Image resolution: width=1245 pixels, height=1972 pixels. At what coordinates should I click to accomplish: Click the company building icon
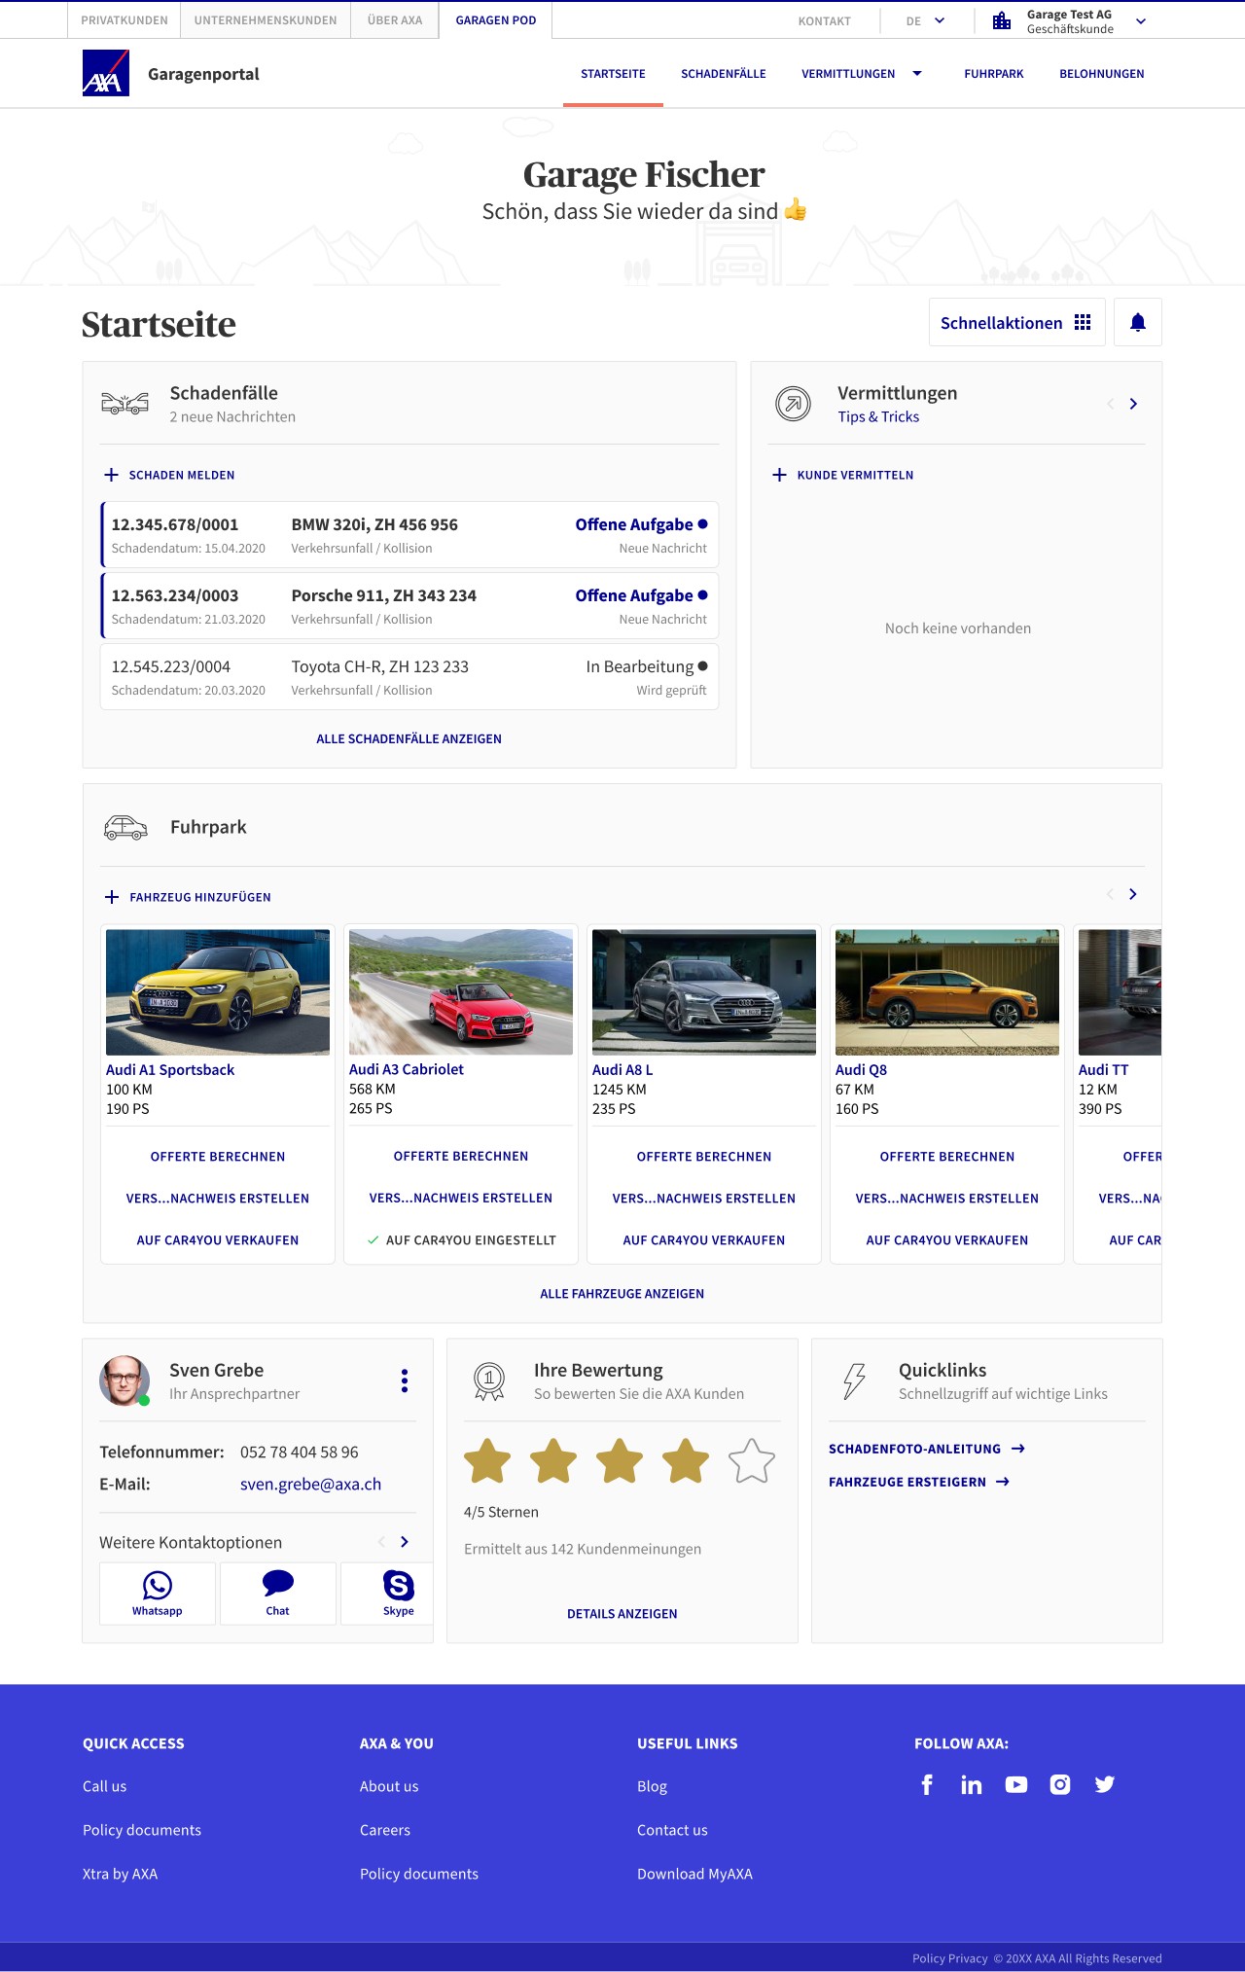pos(1002,20)
